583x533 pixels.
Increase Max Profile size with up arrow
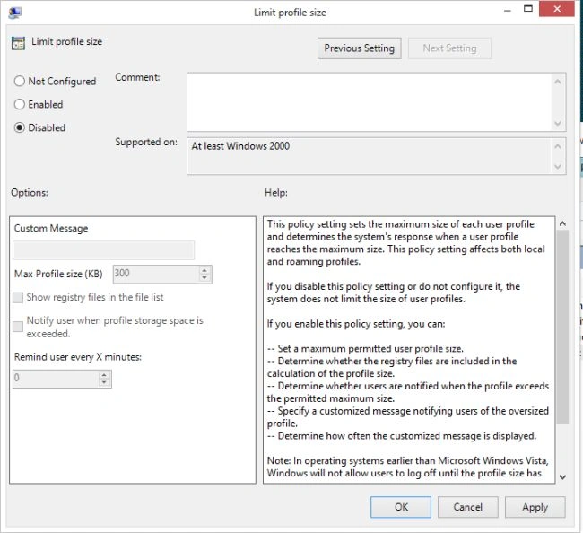point(204,270)
